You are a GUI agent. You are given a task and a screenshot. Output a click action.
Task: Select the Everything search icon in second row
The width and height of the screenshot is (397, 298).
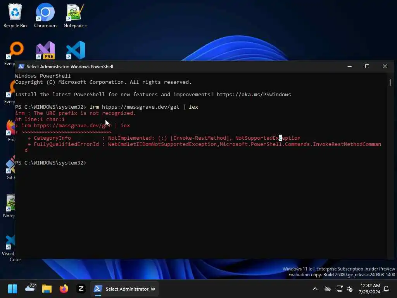(x=14, y=50)
